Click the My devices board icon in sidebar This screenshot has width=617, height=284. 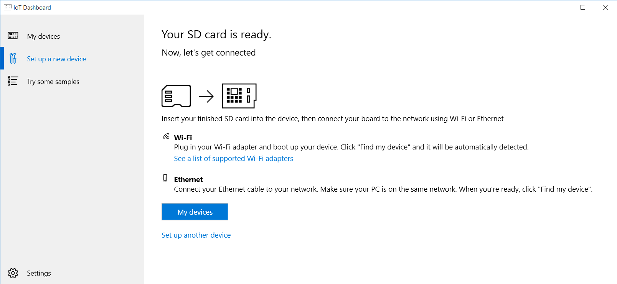(13, 36)
